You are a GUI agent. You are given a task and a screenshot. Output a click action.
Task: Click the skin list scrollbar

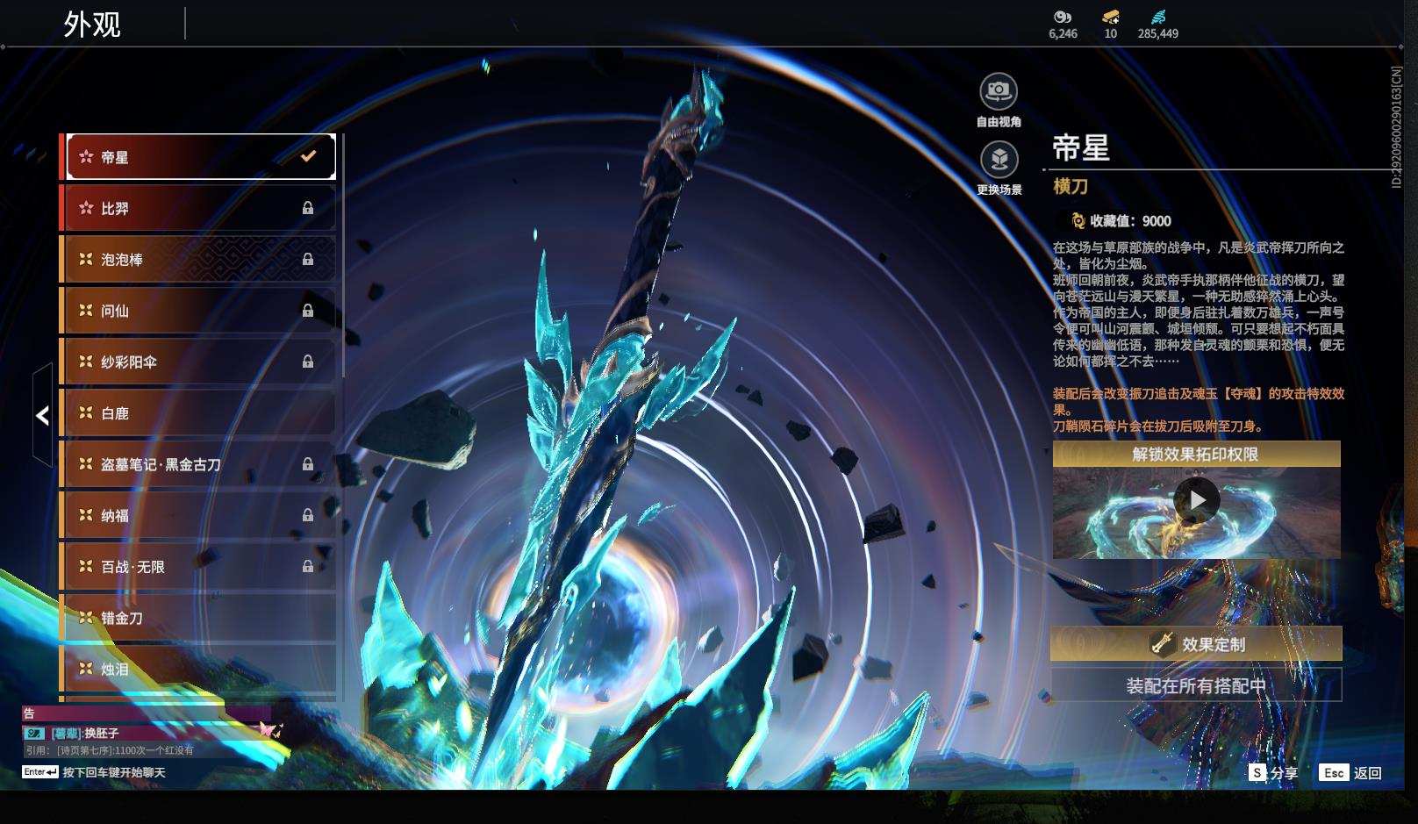point(342,255)
